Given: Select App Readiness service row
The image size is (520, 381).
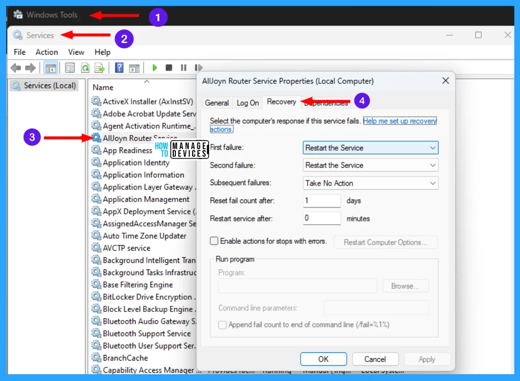Looking at the screenshot, I should (x=122, y=150).
